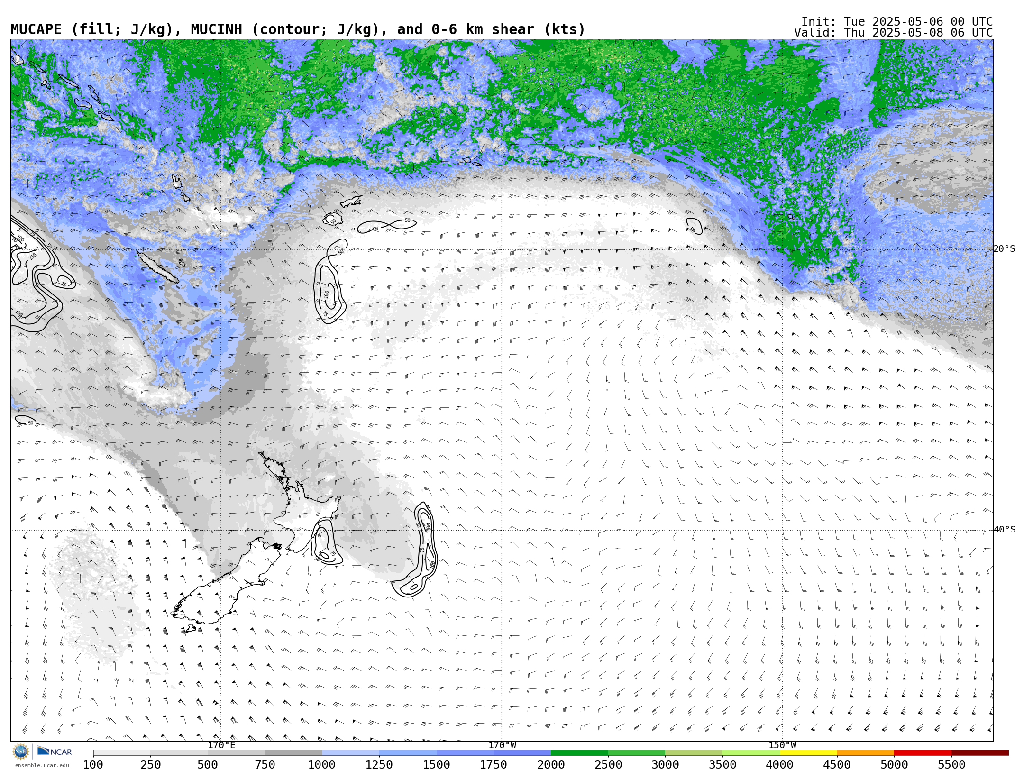Pick the orange swatch for 4500–5000
This screenshot has width=1024, height=771.
tap(866, 753)
